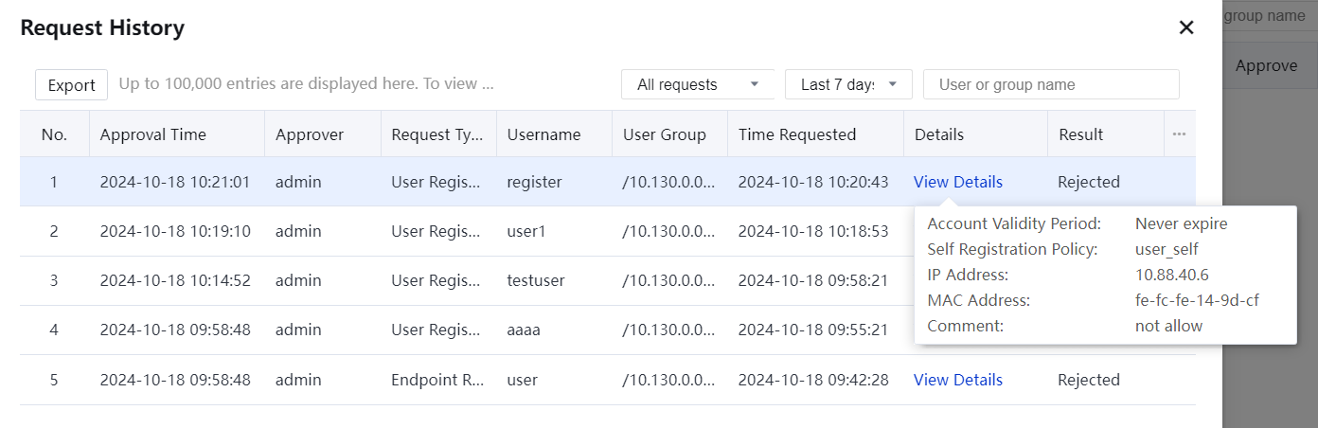Click the Approve button behind the dialog
Screen dimensions: 1318x428
(x=1266, y=65)
